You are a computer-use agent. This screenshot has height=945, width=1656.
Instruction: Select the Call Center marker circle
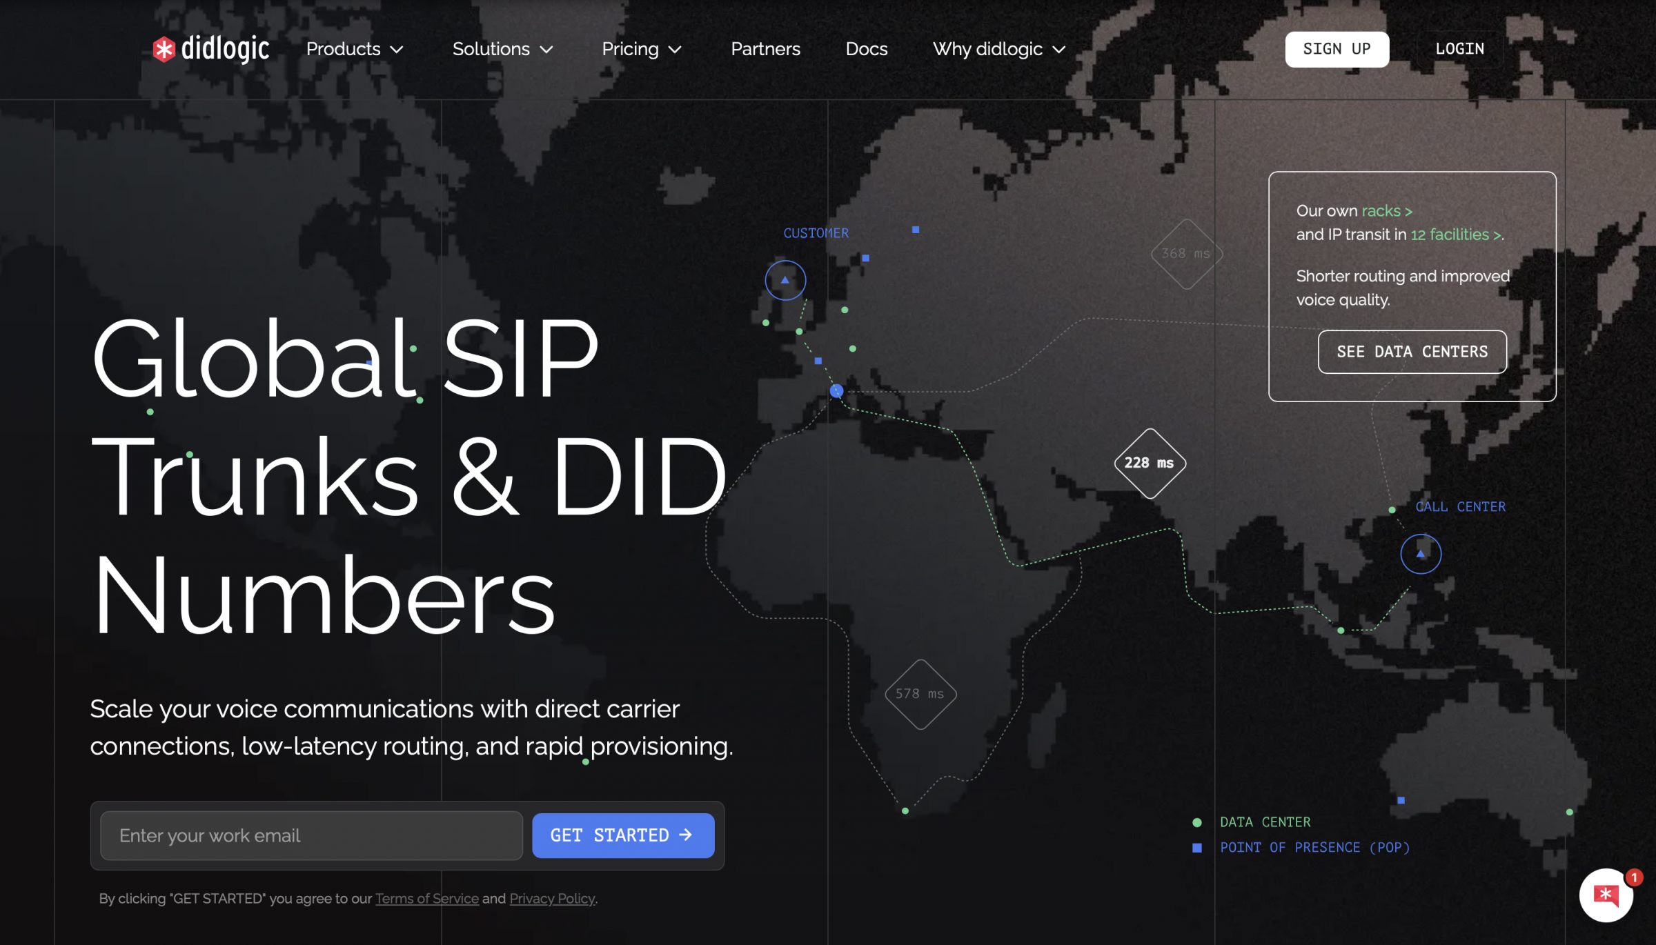(x=1421, y=553)
